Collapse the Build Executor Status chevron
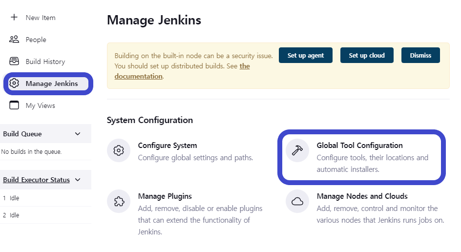The height and width of the screenshot is (252, 461). [78, 180]
